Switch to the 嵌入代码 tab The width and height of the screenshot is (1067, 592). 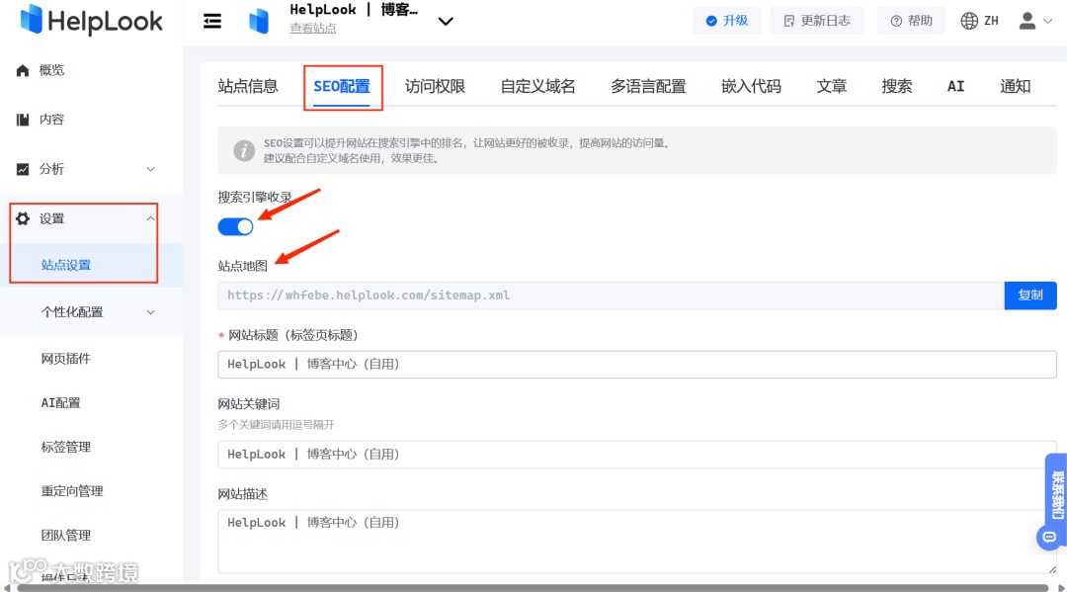pyautogui.click(x=751, y=86)
